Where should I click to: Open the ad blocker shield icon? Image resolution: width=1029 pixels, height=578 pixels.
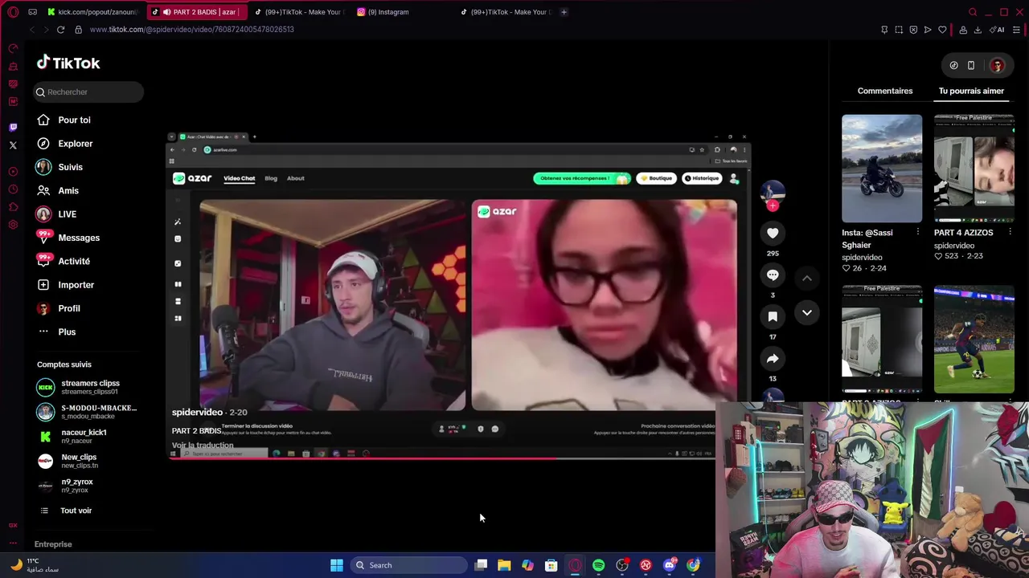click(x=913, y=30)
